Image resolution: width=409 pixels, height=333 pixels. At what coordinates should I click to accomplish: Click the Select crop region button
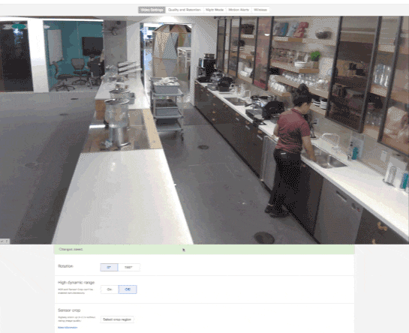pos(117,319)
